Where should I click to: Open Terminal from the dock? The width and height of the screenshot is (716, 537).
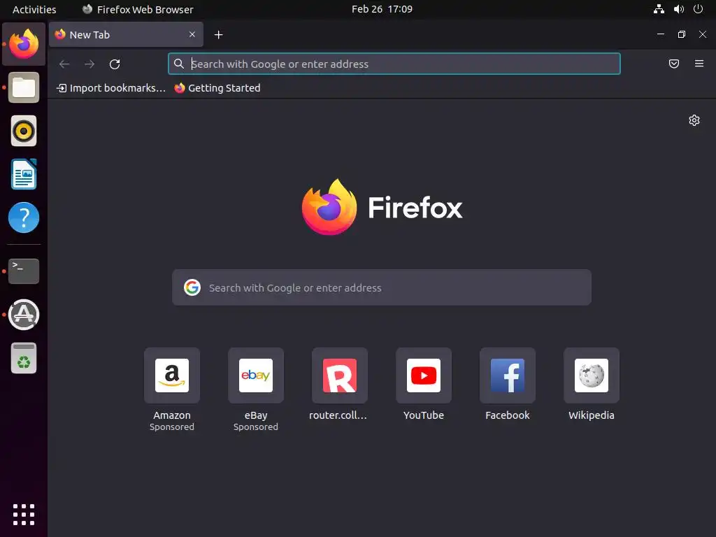(24, 271)
